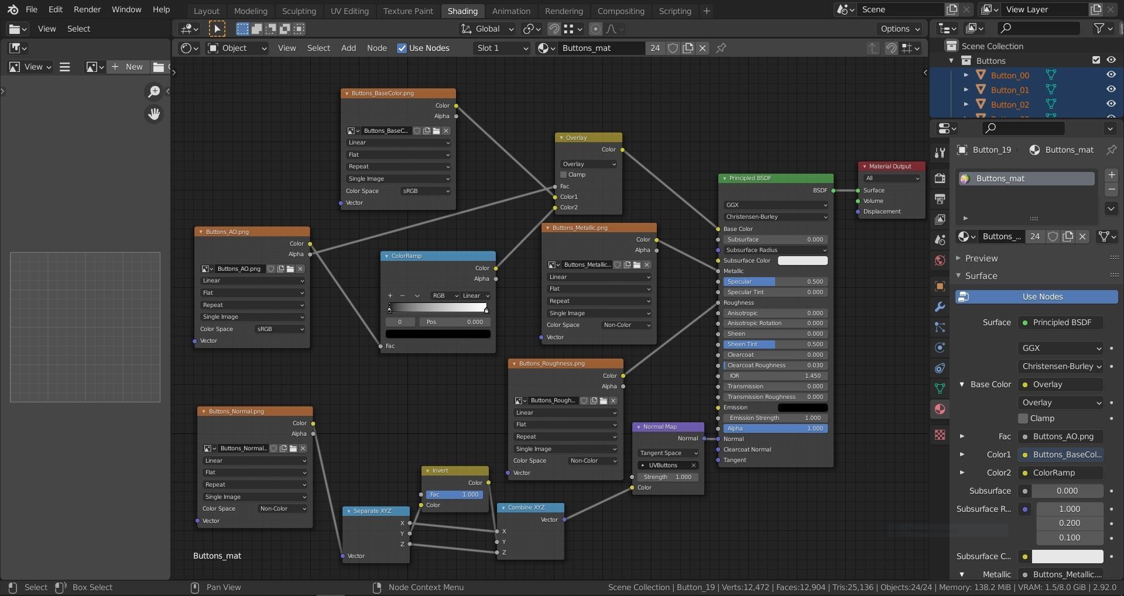Click fake user shield next to Buttons_mat in node header

(673, 48)
